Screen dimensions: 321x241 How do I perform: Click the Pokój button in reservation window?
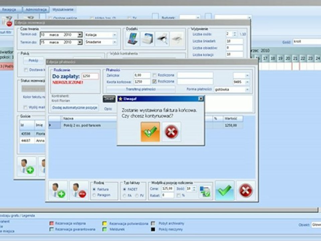(x=33, y=61)
